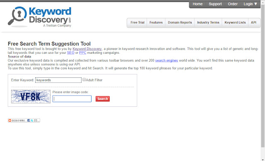This screenshot has height=161, width=265.
Task: Select the Free Trial tab
Action: (x=137, y=22)
